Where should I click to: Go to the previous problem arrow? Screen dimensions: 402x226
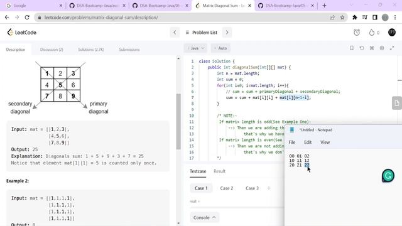175,33
